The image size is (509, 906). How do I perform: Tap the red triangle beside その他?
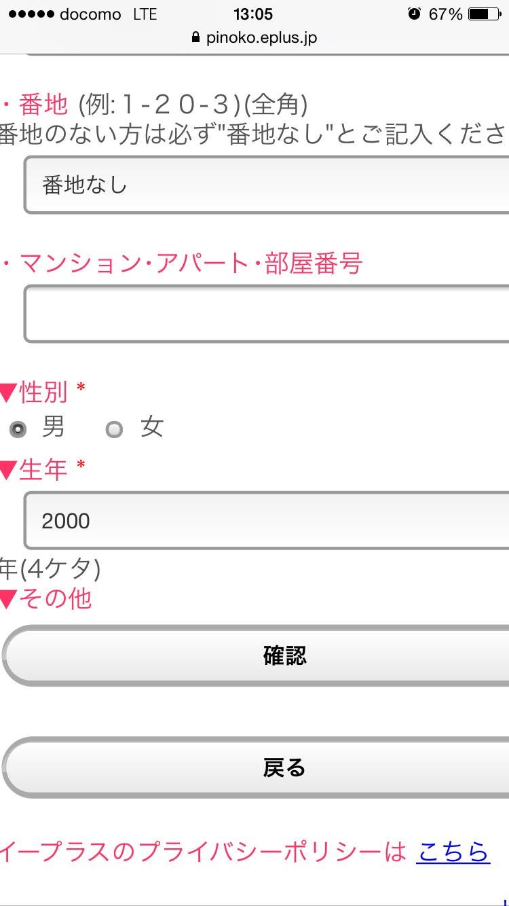(x=8, y=600)
